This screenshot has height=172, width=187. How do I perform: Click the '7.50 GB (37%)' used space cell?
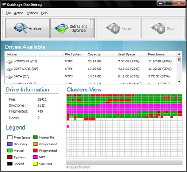coord(129,62)
